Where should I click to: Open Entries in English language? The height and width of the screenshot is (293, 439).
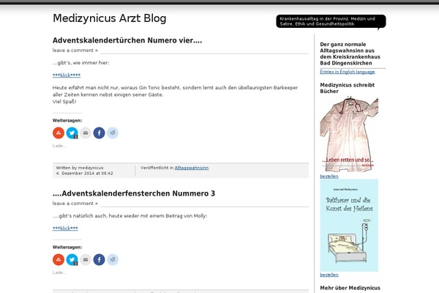347,72
